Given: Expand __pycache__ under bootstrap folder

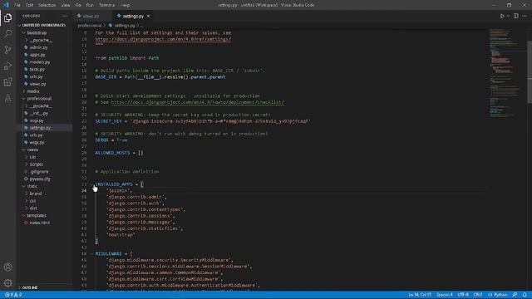Looking at the screenshot, I should [27, 40].
